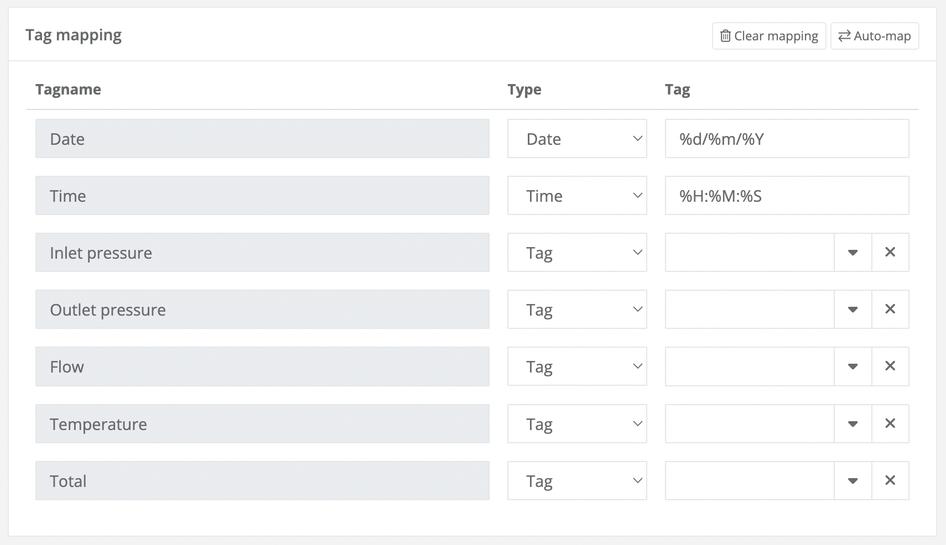Select the Temperature tagname field
The height and width of the screenshot is (545, 946).
point(262,423)
